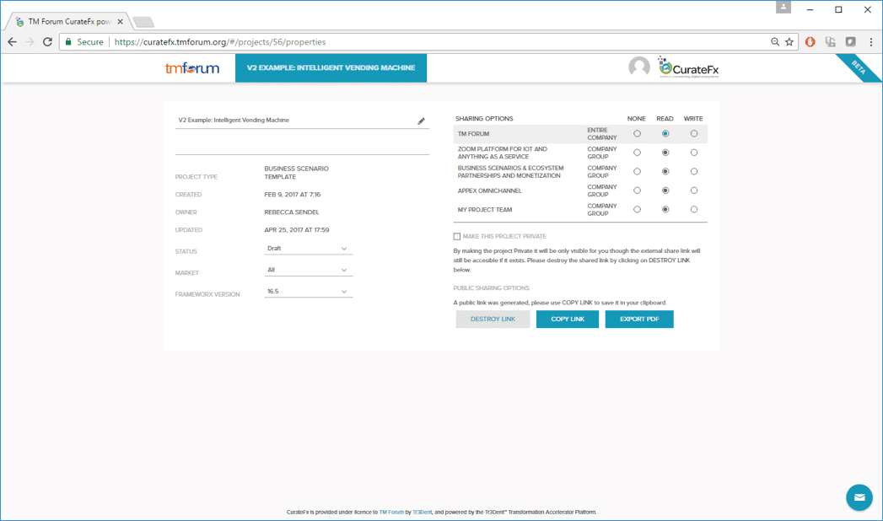Select NONE for TM Forum sharing
This screenshot has width=883, height=521.
(x=637, y=134)
